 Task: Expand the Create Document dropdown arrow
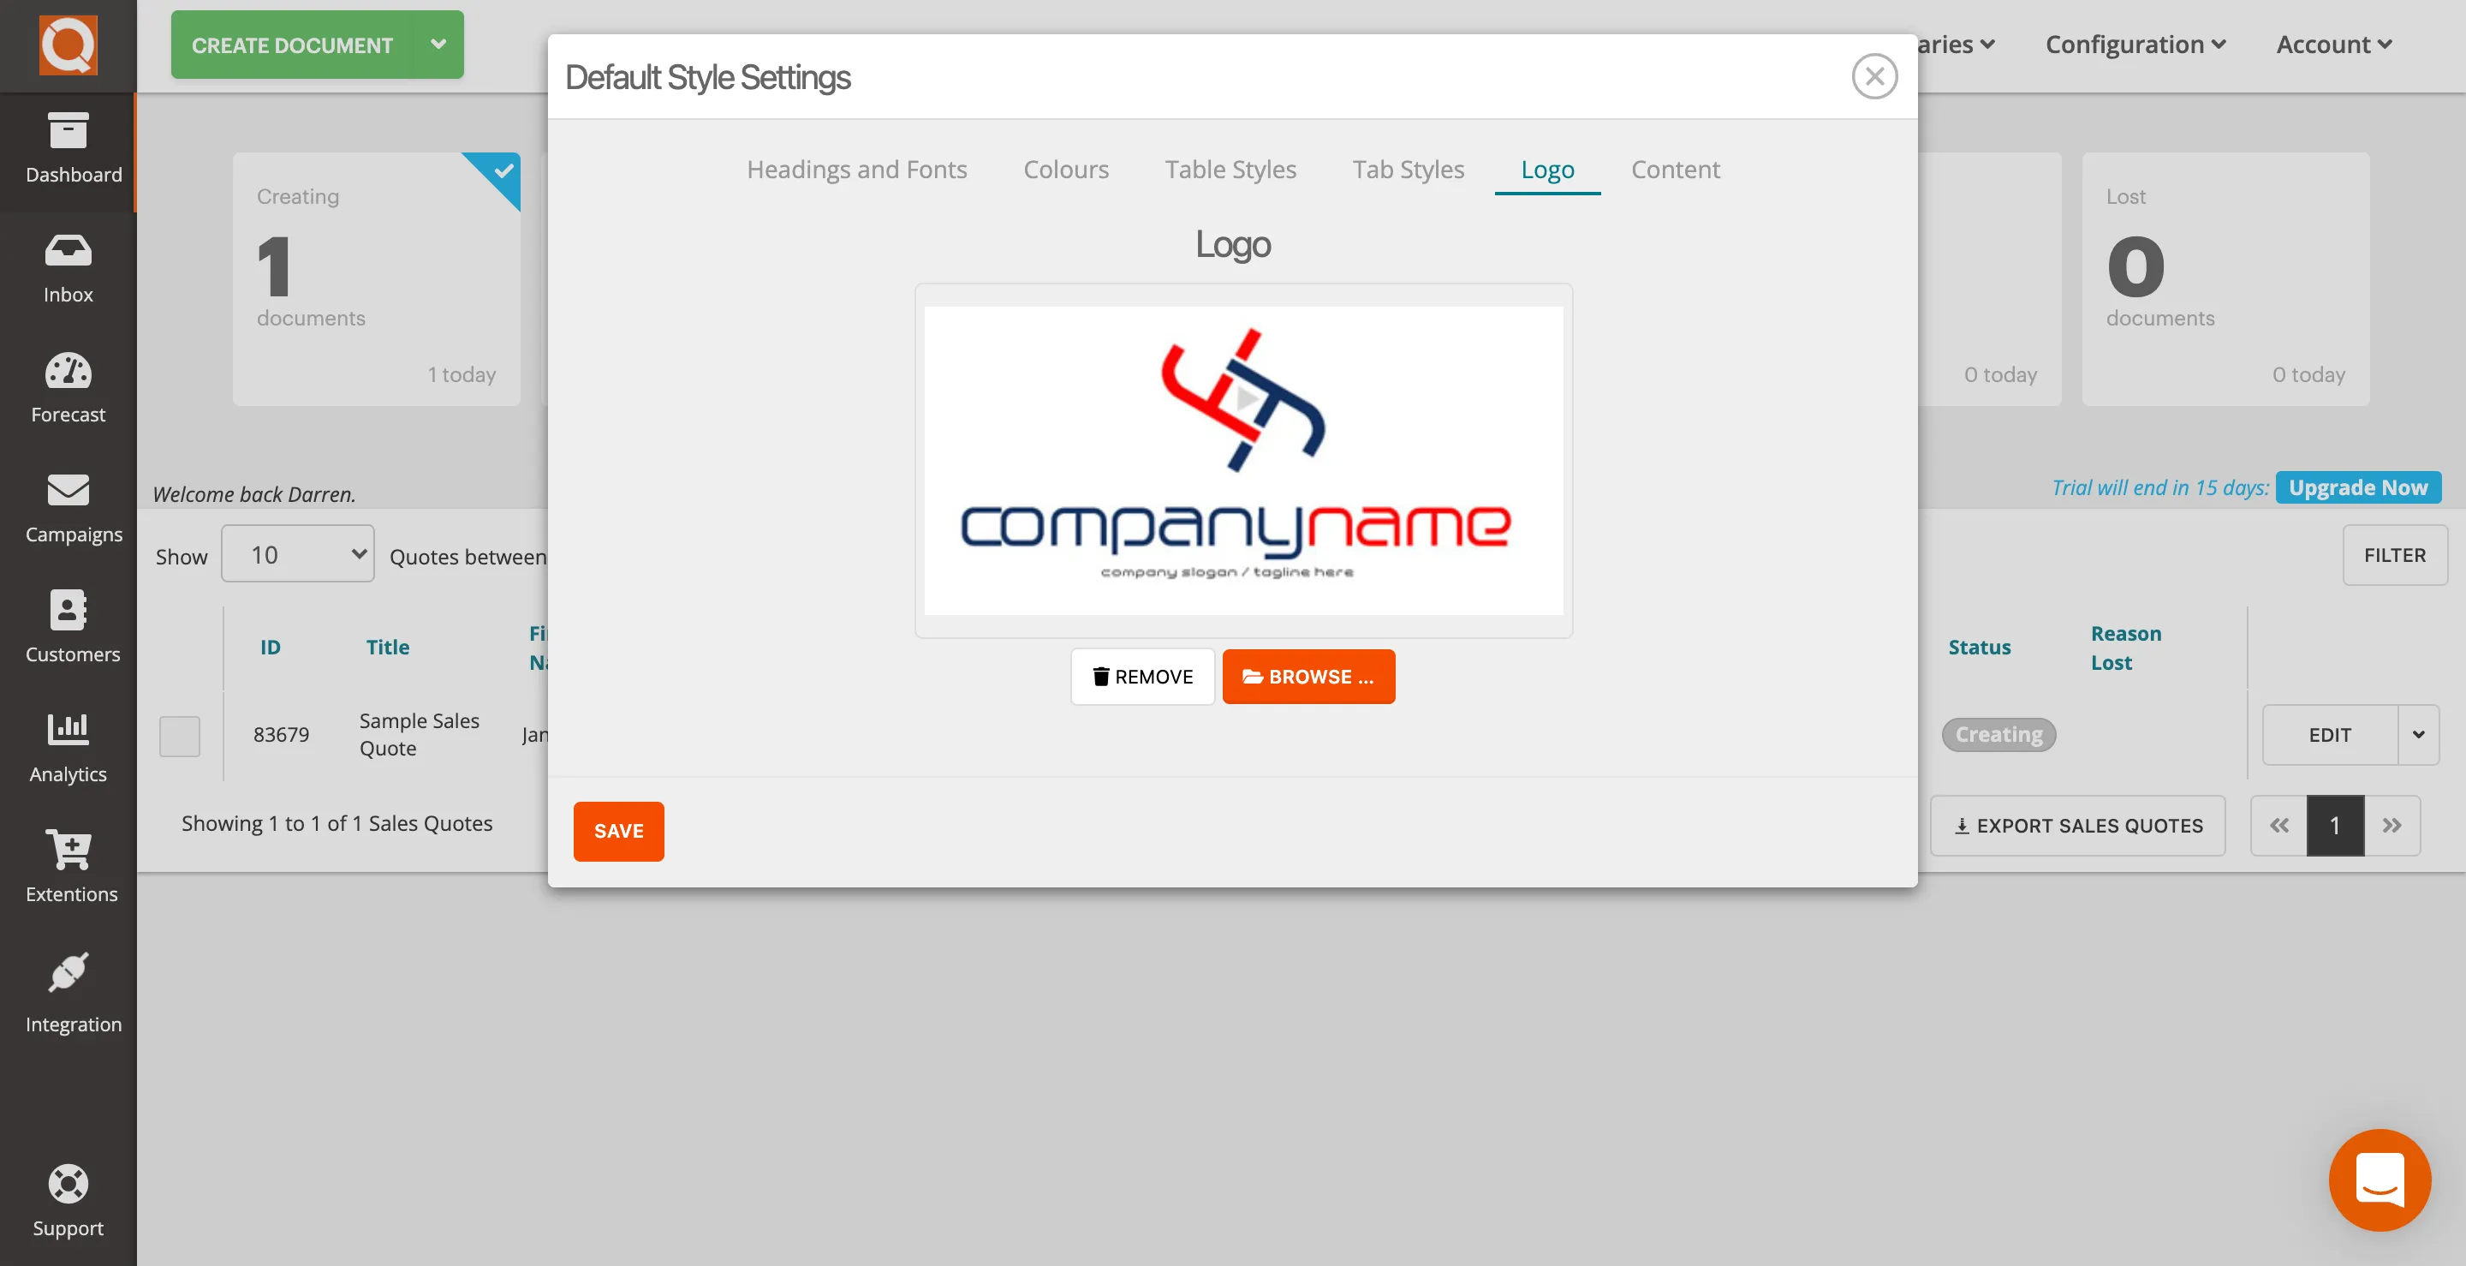pos(438,44)
